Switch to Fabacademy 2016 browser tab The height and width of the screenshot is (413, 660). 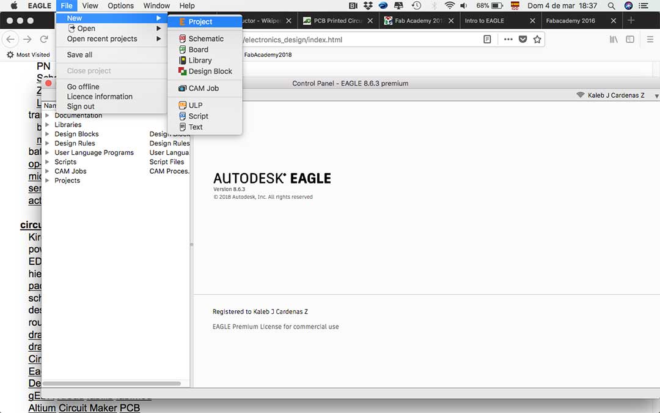click(581, 20)
